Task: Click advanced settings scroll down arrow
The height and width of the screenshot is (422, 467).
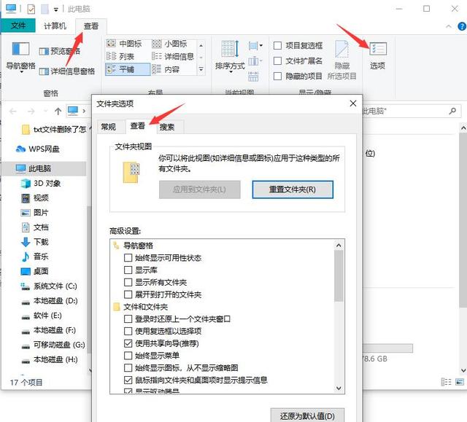Action: pos(339,388)
